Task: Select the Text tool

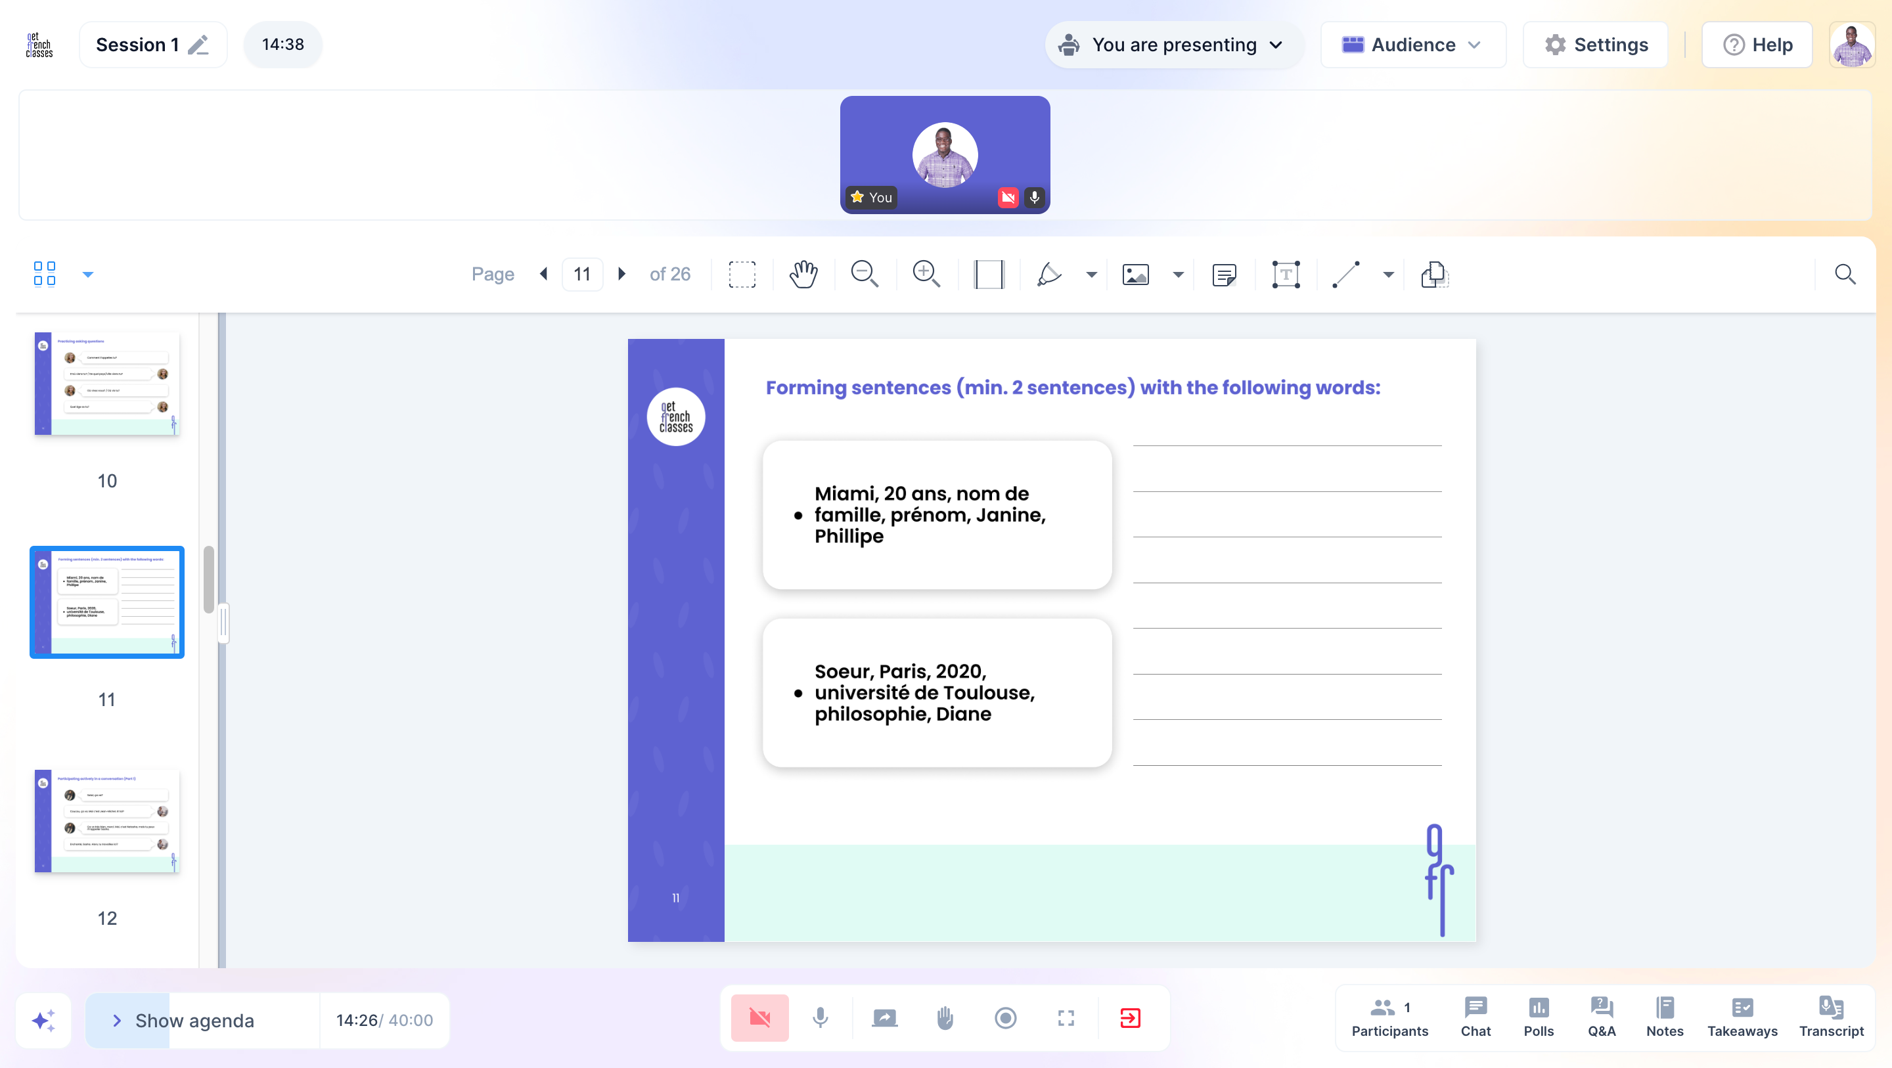Action: click(1286, 274)
